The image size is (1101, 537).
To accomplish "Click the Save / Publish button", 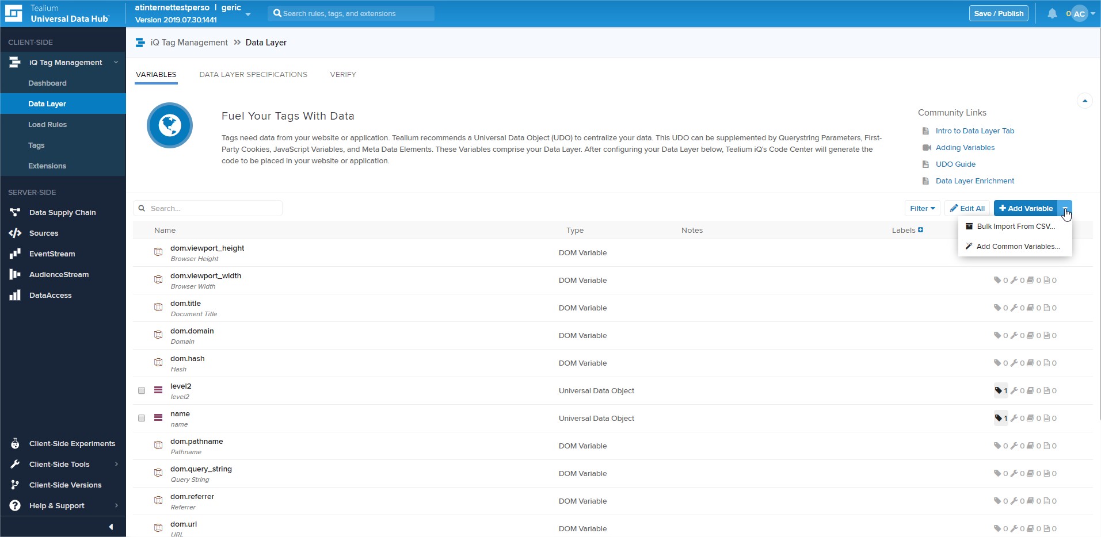I will (999, 13).
